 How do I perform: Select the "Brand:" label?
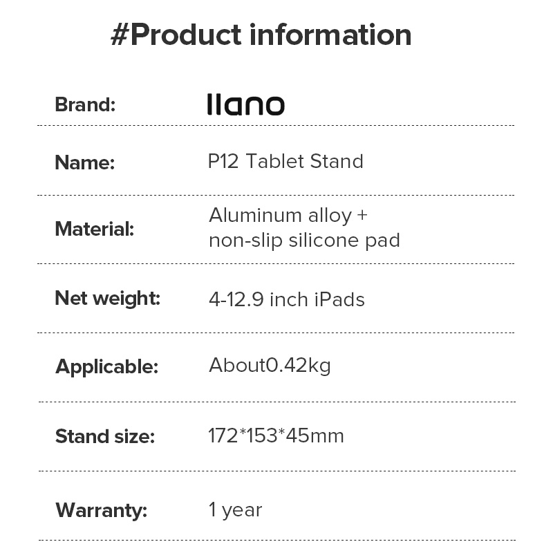(x=85, y=105)
